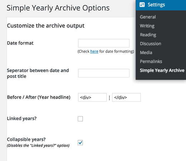Click the Collapsible years? label
The height and width of the screenshot is (161, 186).
coord(26,139)
